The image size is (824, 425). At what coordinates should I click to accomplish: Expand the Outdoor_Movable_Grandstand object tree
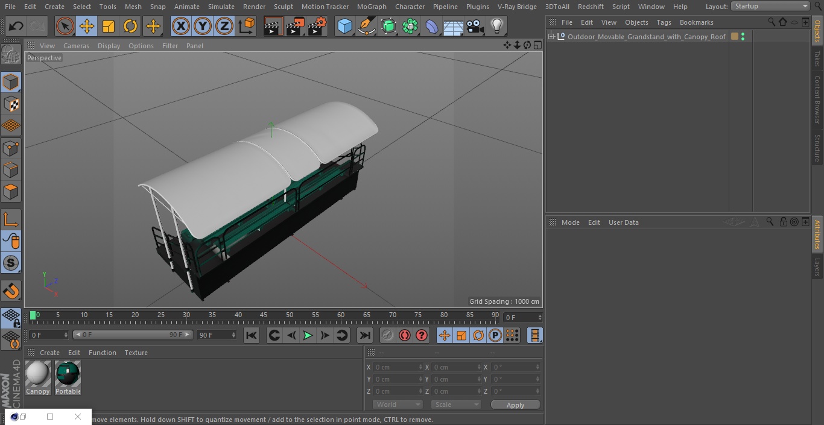pos(551,37)
